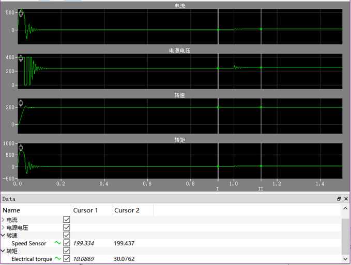Click the green curve icon beside Electrical torque
The width and height of the screenshot is (351, 265).
[58, 258]
